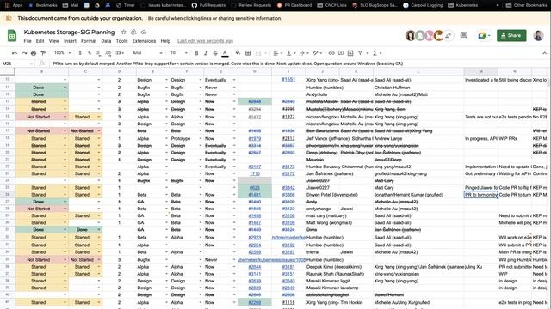Screen dimensions: 551x309
Task: Click the Print icon
Action: click(34, 53)
